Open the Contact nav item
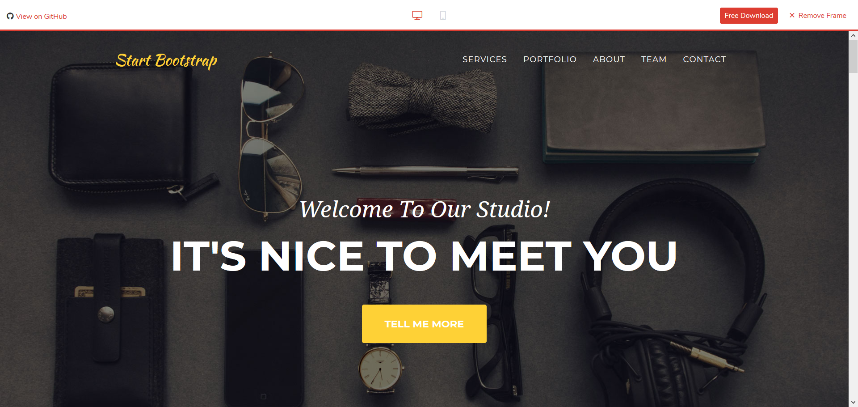 [x=704, y=59]
